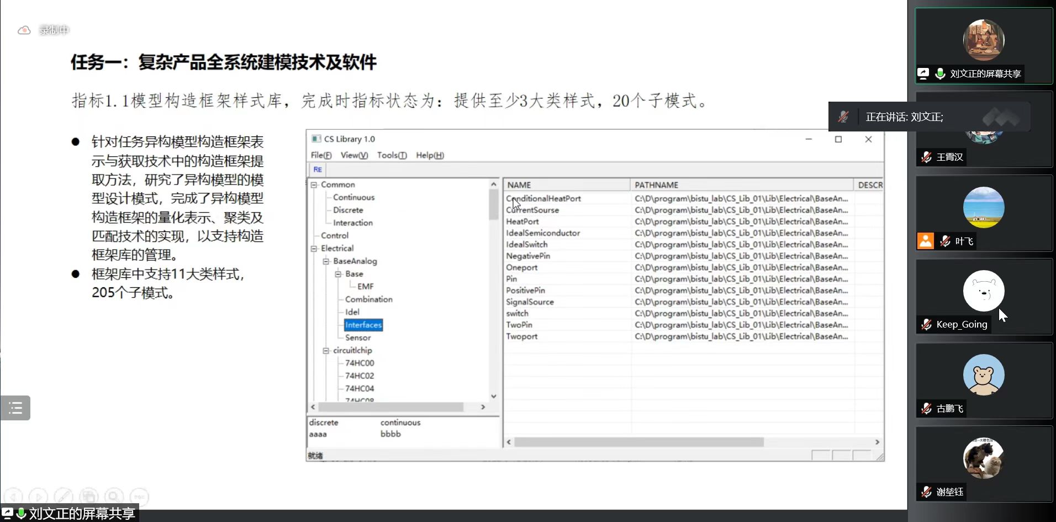Click the cloud recording status icon
Image resolution: width=1056 pixels, height=522 pixels.
[x=24, y=30]
